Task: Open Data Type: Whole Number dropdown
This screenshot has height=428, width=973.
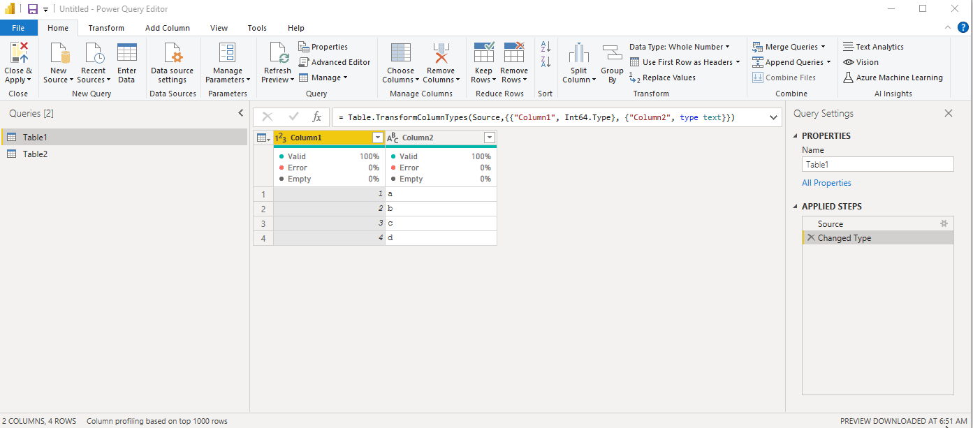Action: (x=679, y=47)
